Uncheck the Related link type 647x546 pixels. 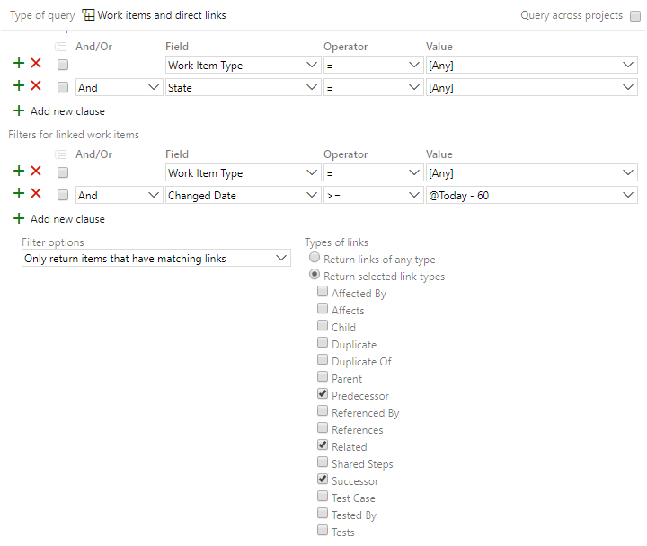tap(323, 445)
